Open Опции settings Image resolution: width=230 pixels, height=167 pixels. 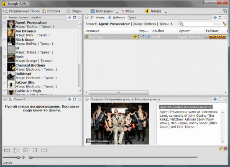(74, 11)
